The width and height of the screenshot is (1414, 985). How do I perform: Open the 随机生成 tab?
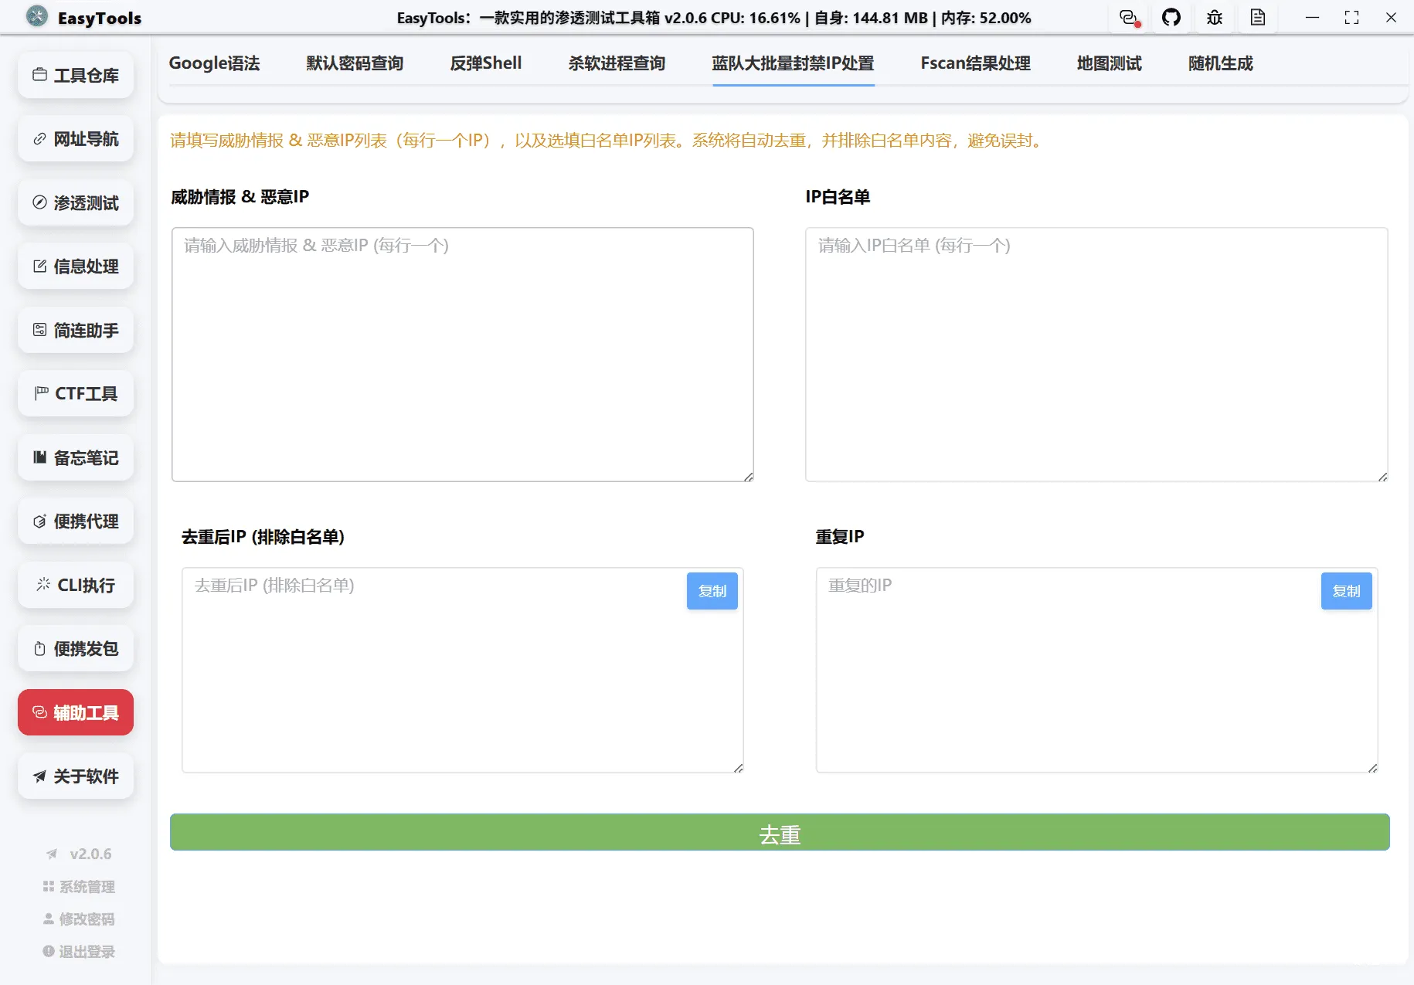point(1219,63)
